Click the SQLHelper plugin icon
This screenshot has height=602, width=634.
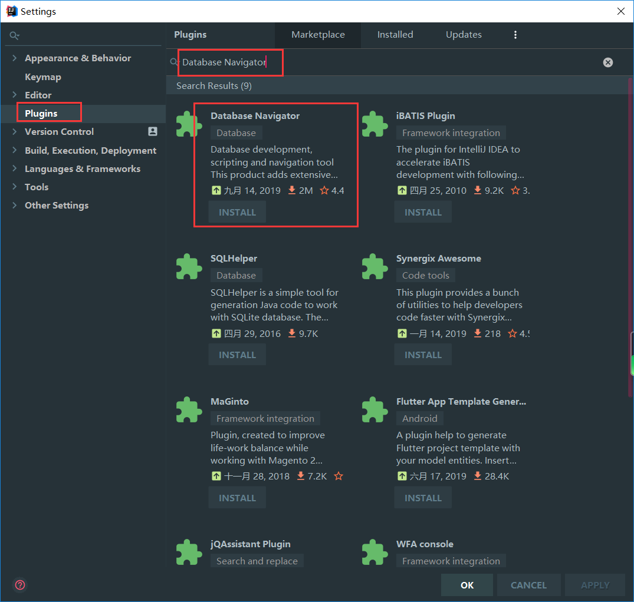tap(189, 266)
